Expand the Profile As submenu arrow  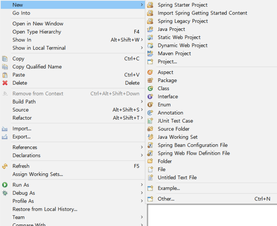(142, 201)
